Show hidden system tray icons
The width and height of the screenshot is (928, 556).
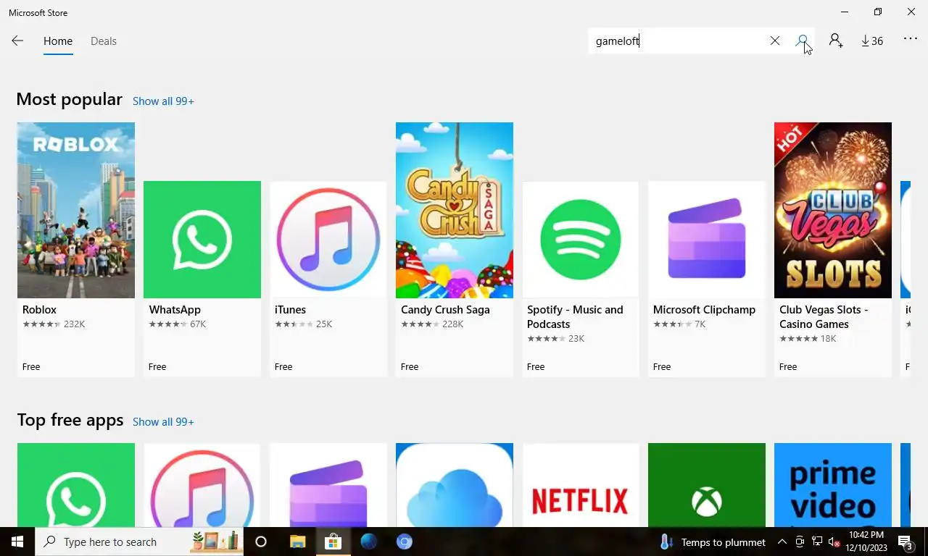tap(782, 542)
